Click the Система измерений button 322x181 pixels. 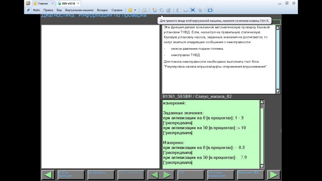tap(221, 175)
